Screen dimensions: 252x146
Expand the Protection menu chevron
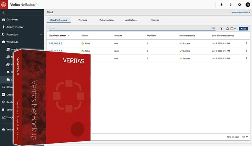click(41, 35)
